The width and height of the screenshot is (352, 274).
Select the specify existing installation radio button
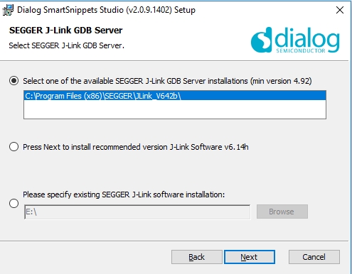[14, 203]
